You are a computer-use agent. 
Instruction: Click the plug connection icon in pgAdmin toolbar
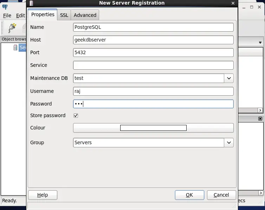point(12,28)
